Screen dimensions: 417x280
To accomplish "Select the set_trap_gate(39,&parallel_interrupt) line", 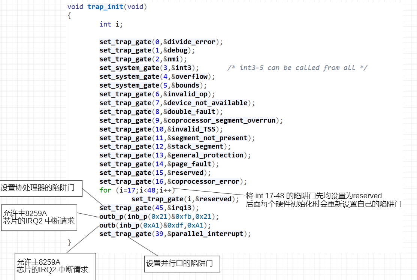I will [175, 234].
